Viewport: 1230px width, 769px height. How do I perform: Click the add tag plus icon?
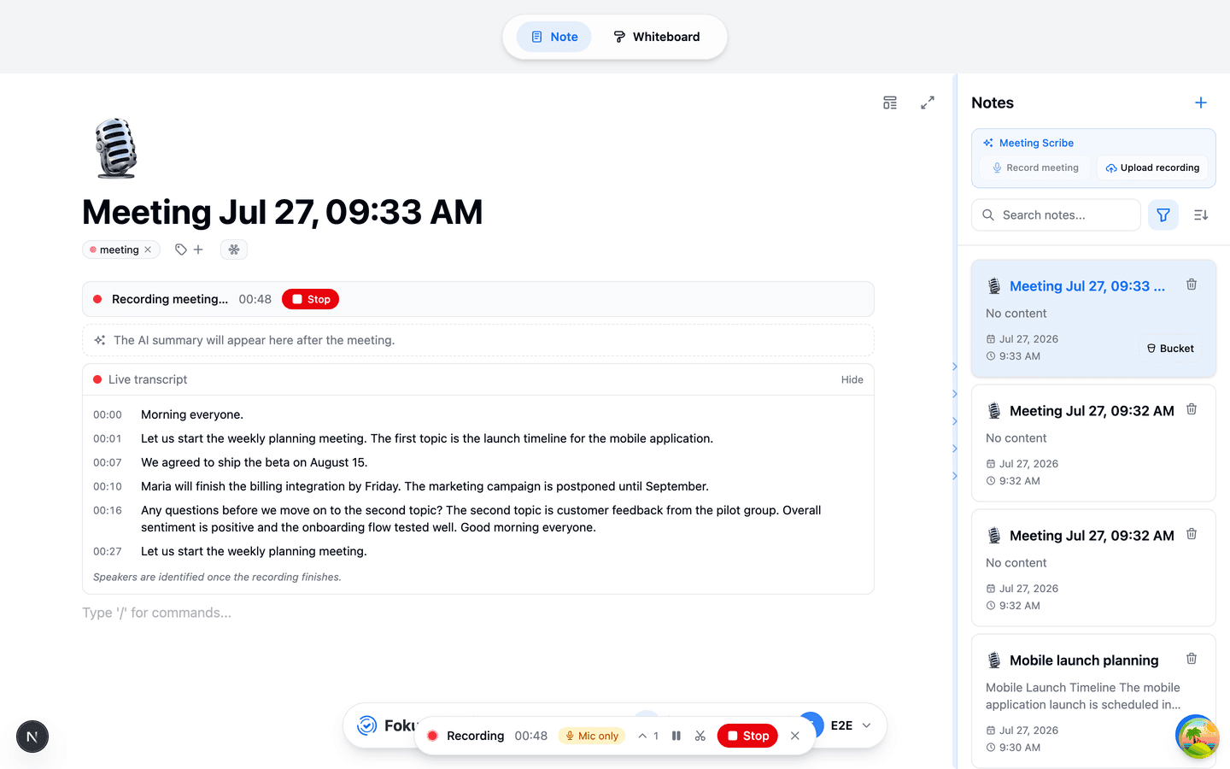coord(198,249)
